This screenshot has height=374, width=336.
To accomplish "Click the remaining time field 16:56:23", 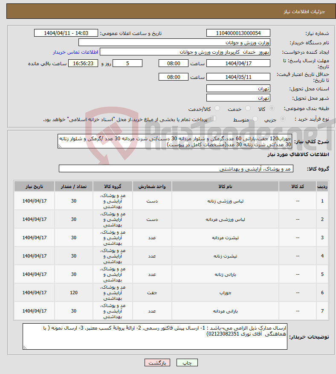I will pyautogui.click(x=83, y=63).
